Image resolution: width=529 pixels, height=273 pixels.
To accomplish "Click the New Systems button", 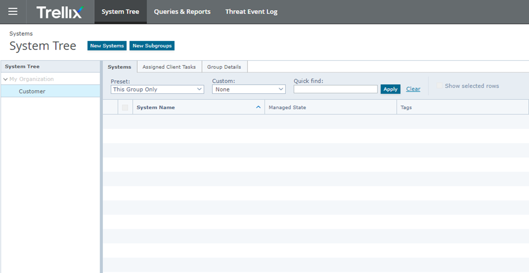I will tap(107, 46).
